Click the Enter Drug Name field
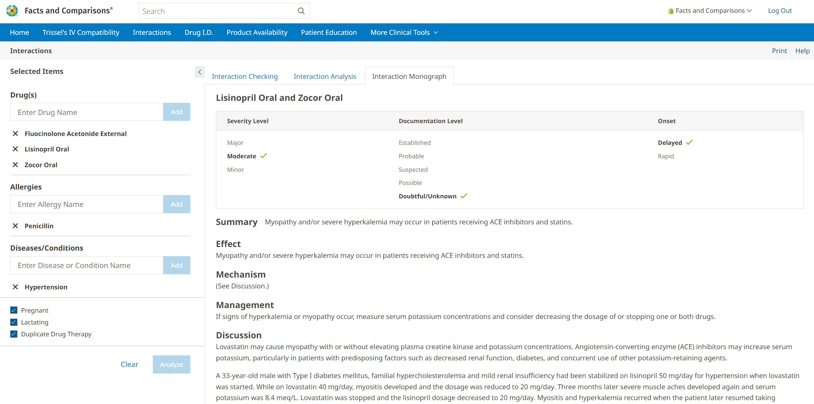Image resolution: width=814 pixels, height=404 pixels. click(87, 112)
